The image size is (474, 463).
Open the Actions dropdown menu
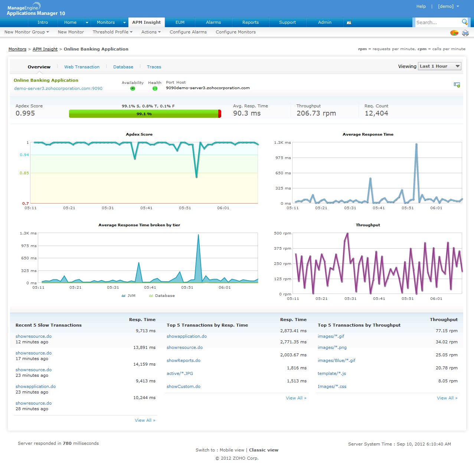pos(151,32)
